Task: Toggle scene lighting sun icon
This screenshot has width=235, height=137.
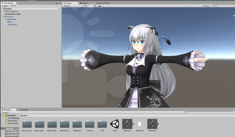Action: (91, 6)
